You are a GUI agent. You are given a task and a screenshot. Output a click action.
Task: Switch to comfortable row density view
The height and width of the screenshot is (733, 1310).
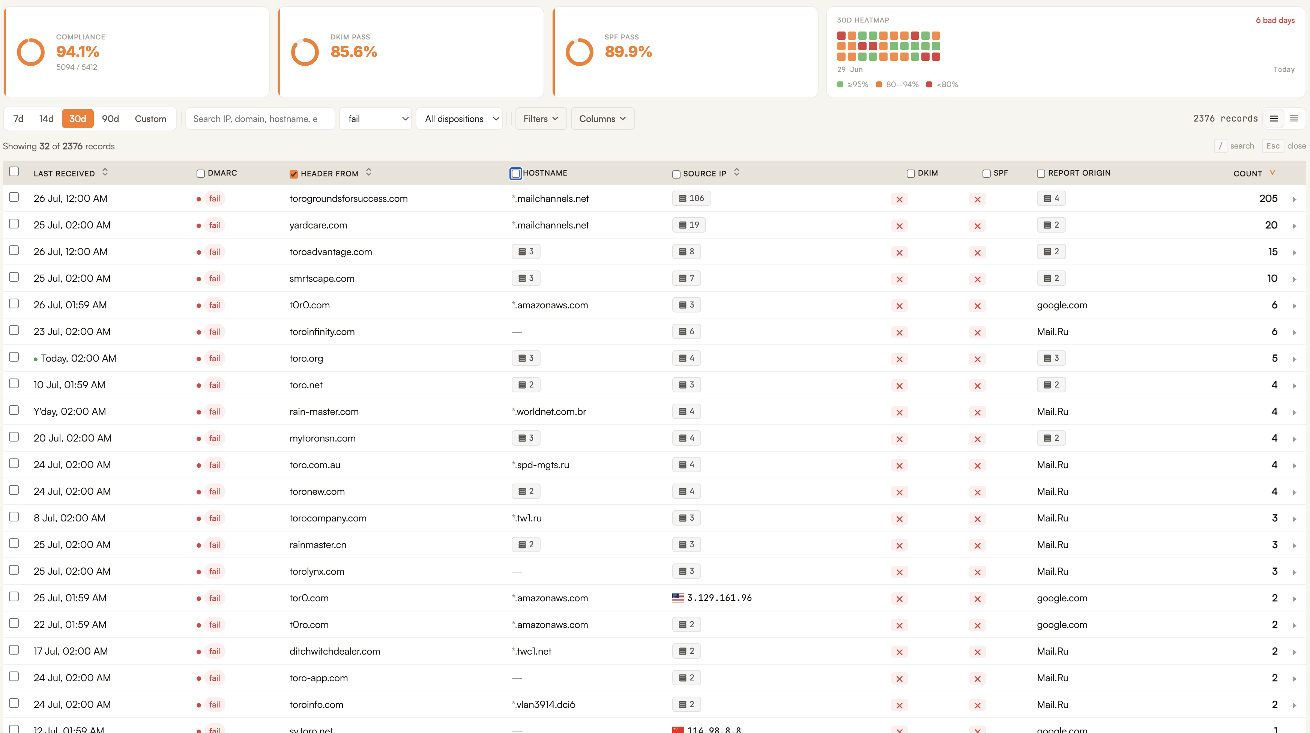(x=1274, y=119)
